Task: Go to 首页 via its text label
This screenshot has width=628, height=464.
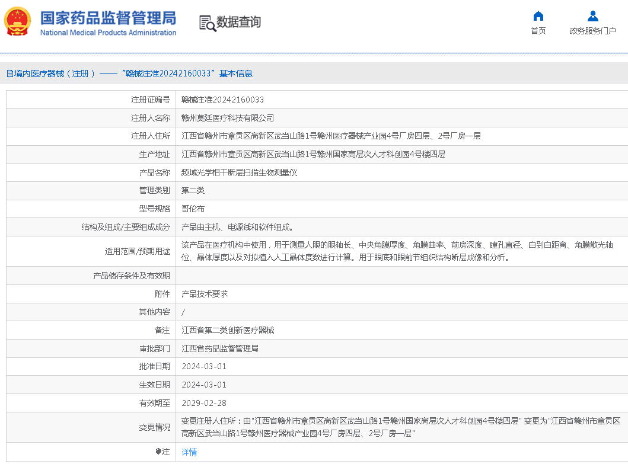Action: pyautogui.click(x=538, y=31)
